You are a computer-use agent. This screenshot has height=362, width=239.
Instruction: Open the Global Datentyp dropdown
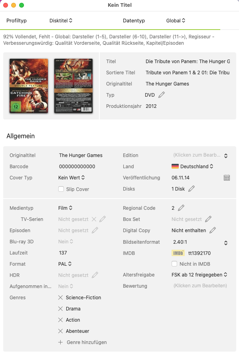pyautogui.click(x=176, y=20)
